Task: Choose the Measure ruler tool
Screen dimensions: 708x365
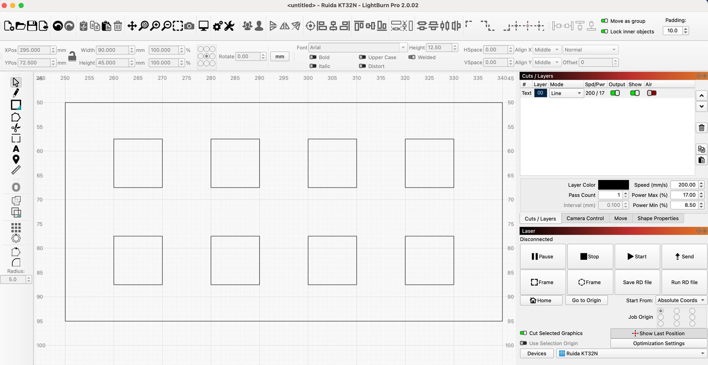Action: [16, 170]
